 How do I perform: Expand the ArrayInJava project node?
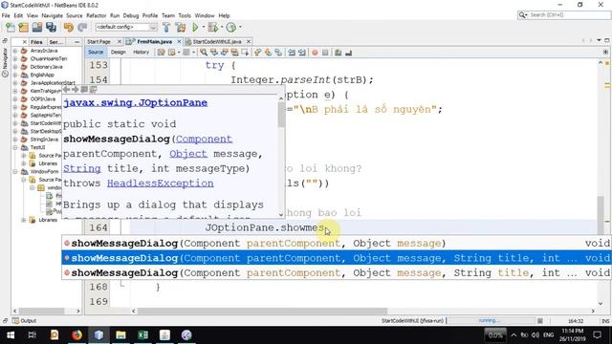15,51
